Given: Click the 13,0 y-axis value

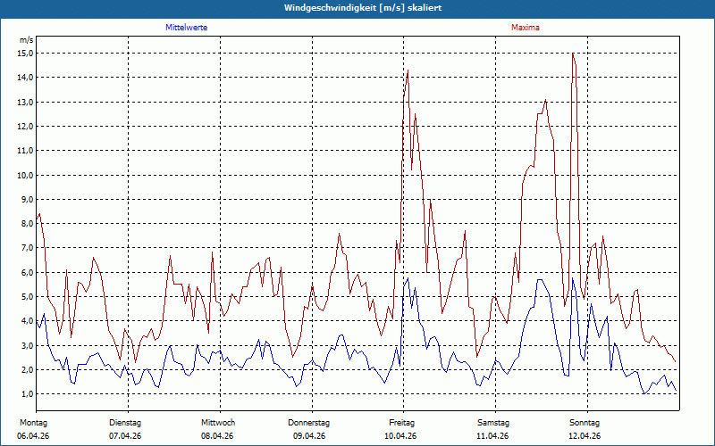Looking at the screenshot, I should (26, 102).
